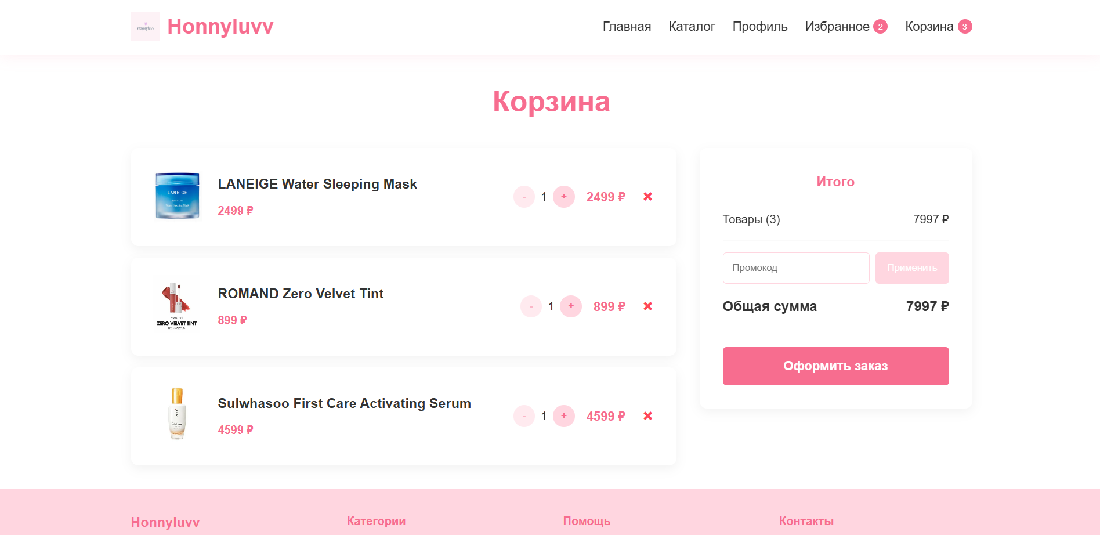The image size is (1100, 535).
Task: Open the Корзина link in the header
Action: 938,27
